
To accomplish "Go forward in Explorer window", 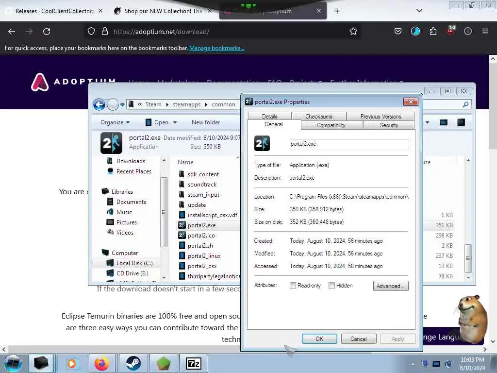I will point(113,104).
